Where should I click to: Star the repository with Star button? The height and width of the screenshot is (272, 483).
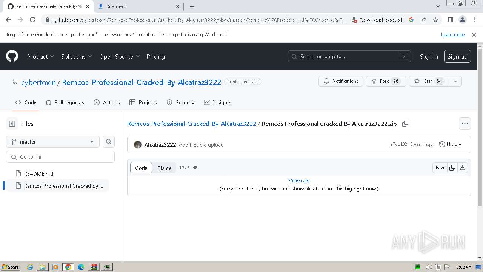(x=429, y=81)
